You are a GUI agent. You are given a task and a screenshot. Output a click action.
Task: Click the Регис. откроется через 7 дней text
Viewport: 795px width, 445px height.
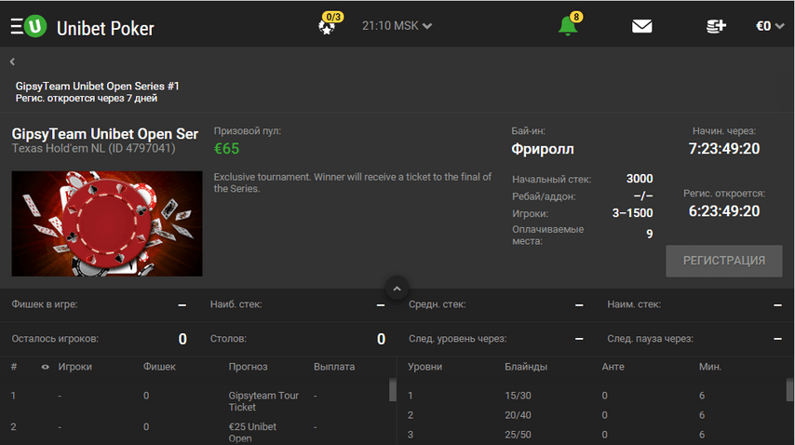(x=87, y=99)
